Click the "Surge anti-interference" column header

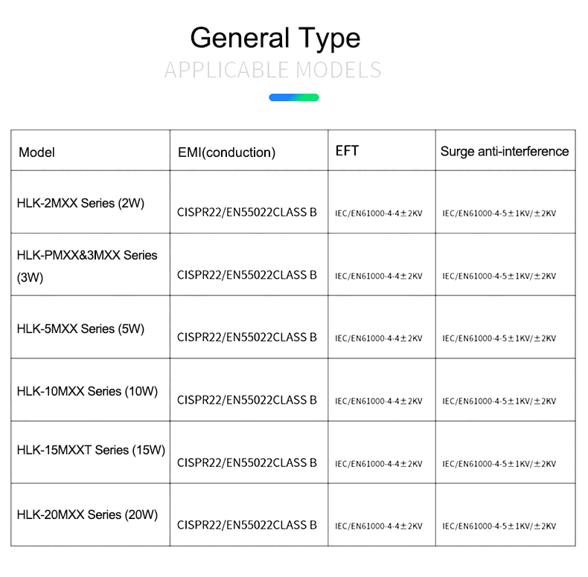click(504, 152)
